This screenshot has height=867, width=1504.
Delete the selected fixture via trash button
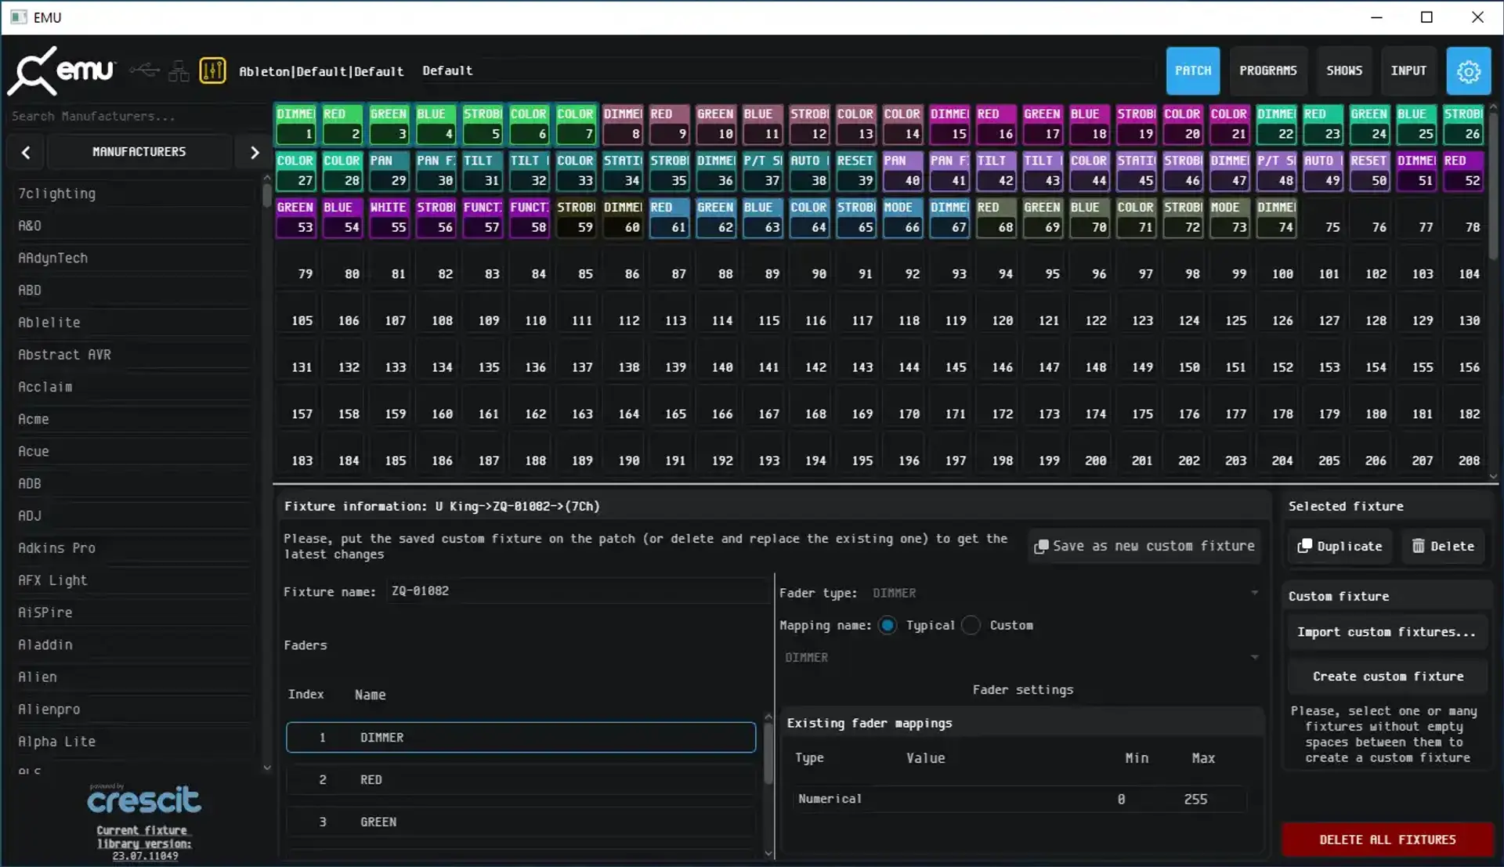(x=1443, y=546)
